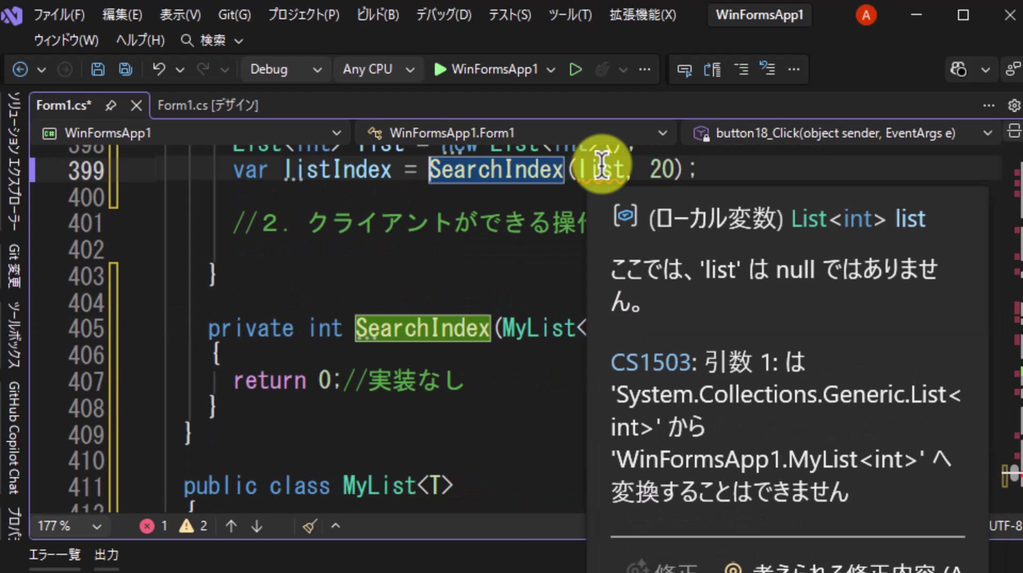Open the ツール(T) menu
This screenshot has height=573, width=1023.
click(x=570, y=14)
